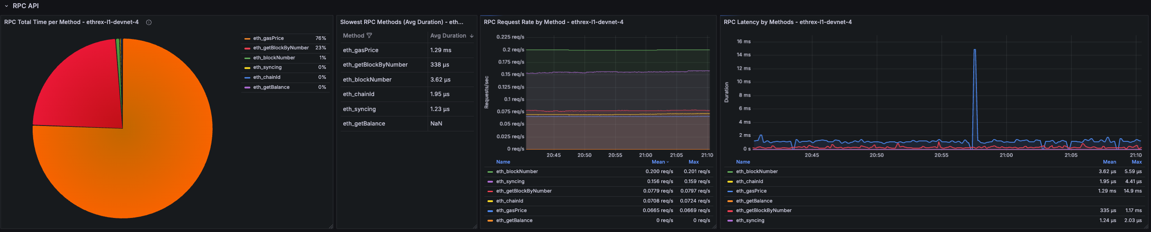The image size is (1151, 232).
Task: Sort Latency legend by Name column
Action: pyautogui.click(x=743, y=162)
